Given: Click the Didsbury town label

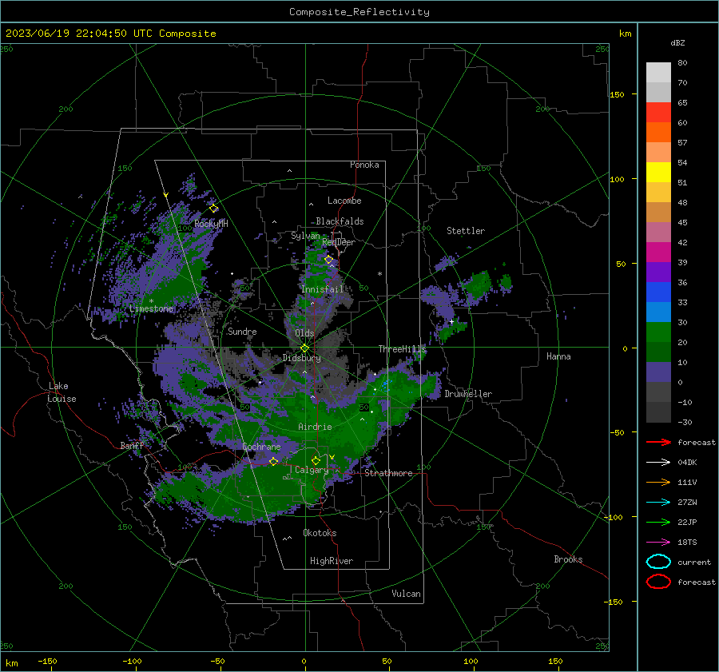Looking at the screenshot, I should (x=302, y=358).
